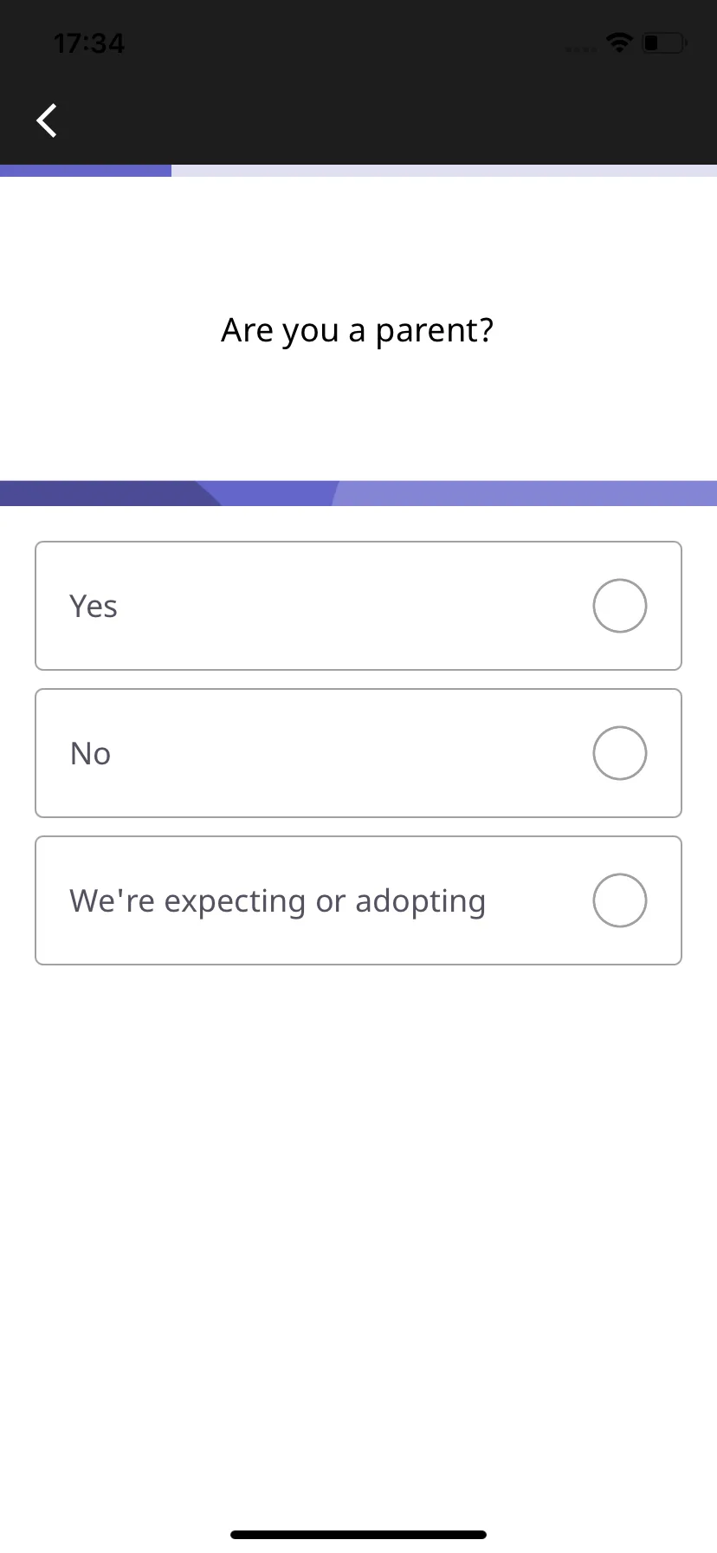The image size is (717, 1553).
Task: Tap the 17:34 clock in status bar
Action: [x=89, y=43]
